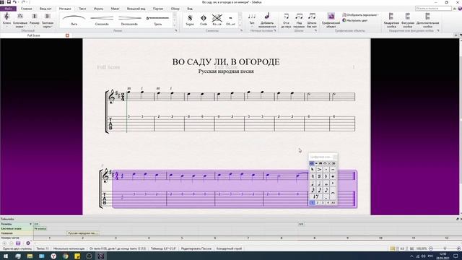Screen dimensions: 462x260
Task: Toggle sharp accidental on the keypad
Action: pos(319,176)
